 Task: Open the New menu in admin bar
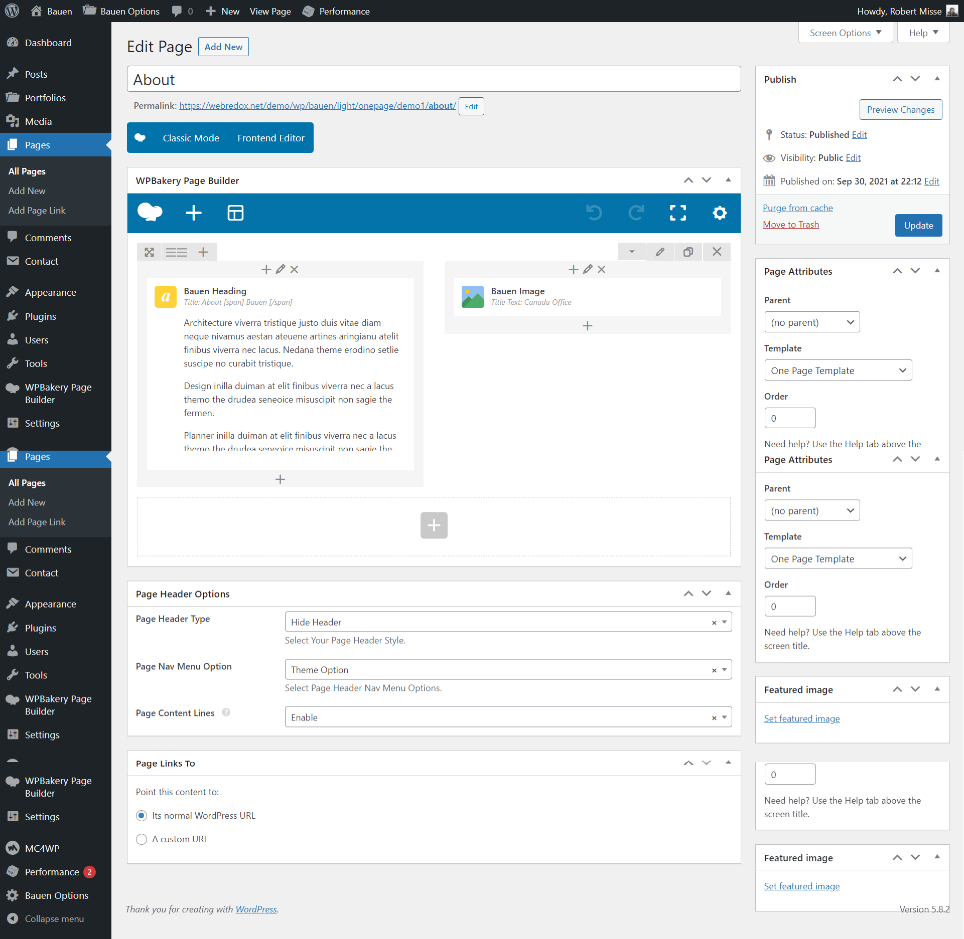point(223,11)
